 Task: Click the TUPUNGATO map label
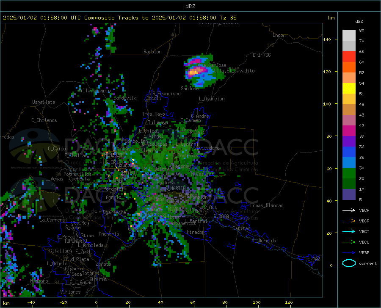click(75, 241)
